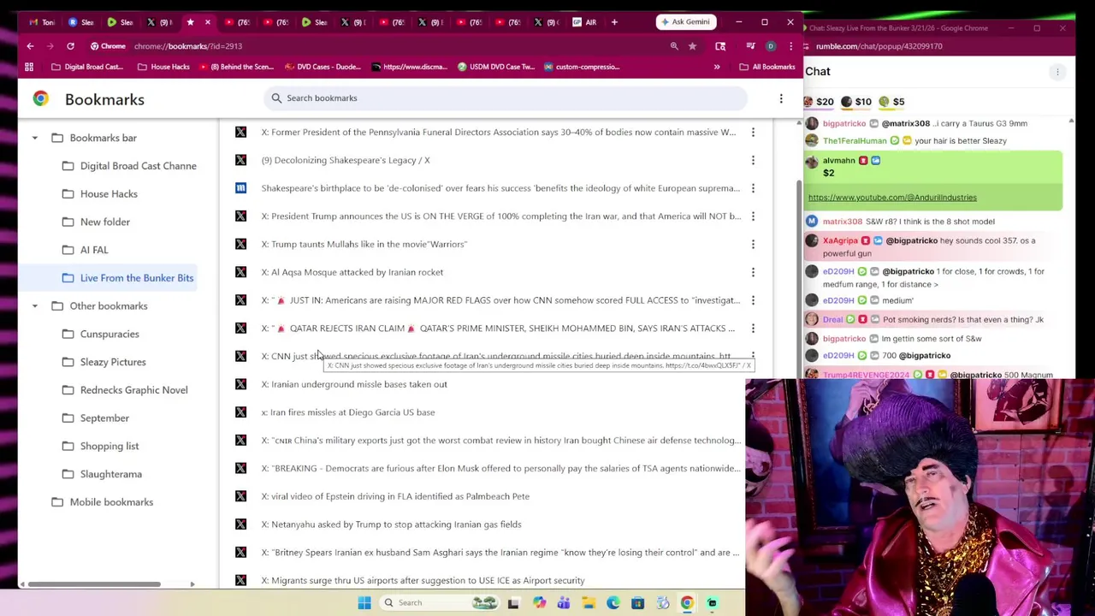The height and width of the screenshot is (616, 1095).
Task: Click the Task View taskbar icon
Action: tap(513, 602)
